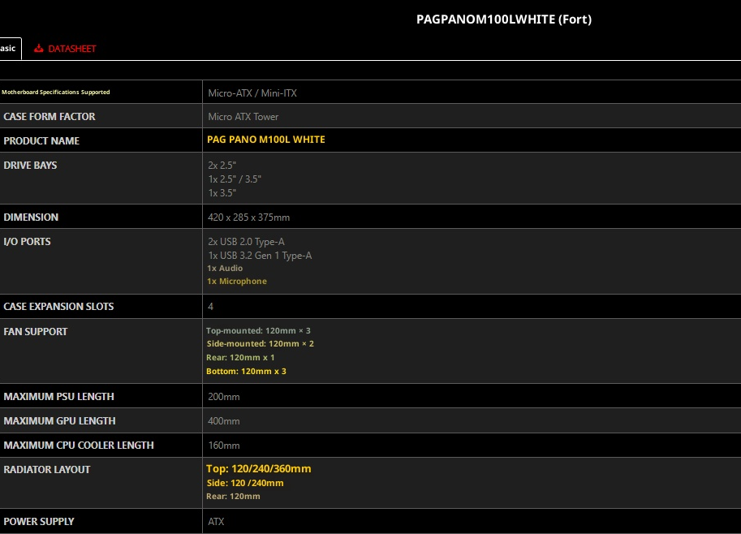Click the 1x Microphone entry
741x534 pixels.
[237, 281]
